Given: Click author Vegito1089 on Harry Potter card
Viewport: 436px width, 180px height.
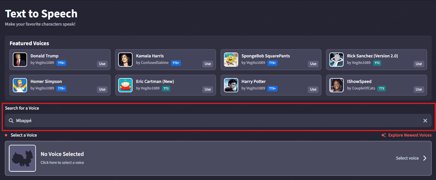Looking at the screenshot, I should coord(256,88).
